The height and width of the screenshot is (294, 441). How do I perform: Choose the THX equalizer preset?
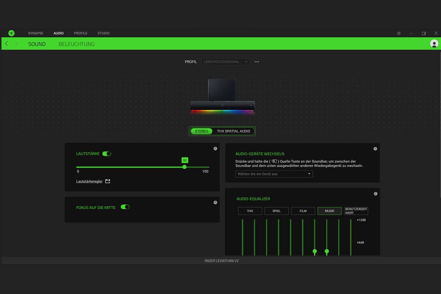[x=250, y=211]
